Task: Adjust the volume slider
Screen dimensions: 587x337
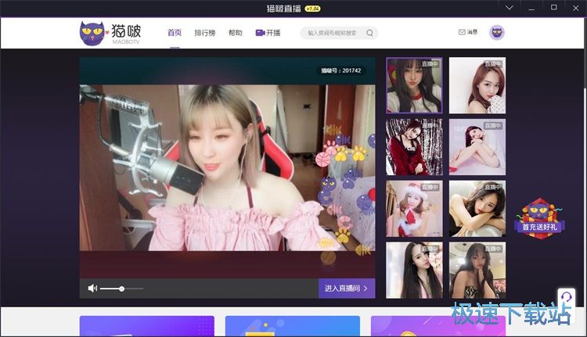Action: click(121, 289)
